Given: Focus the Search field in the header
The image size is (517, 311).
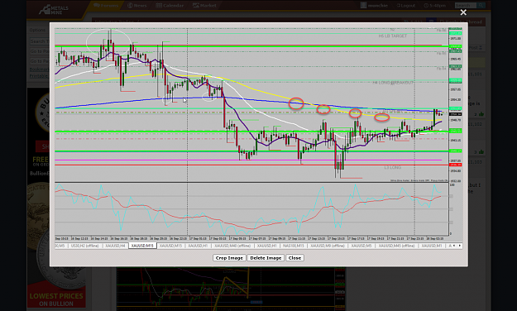Looking at the screenshot, I should (x=465, y=5).
